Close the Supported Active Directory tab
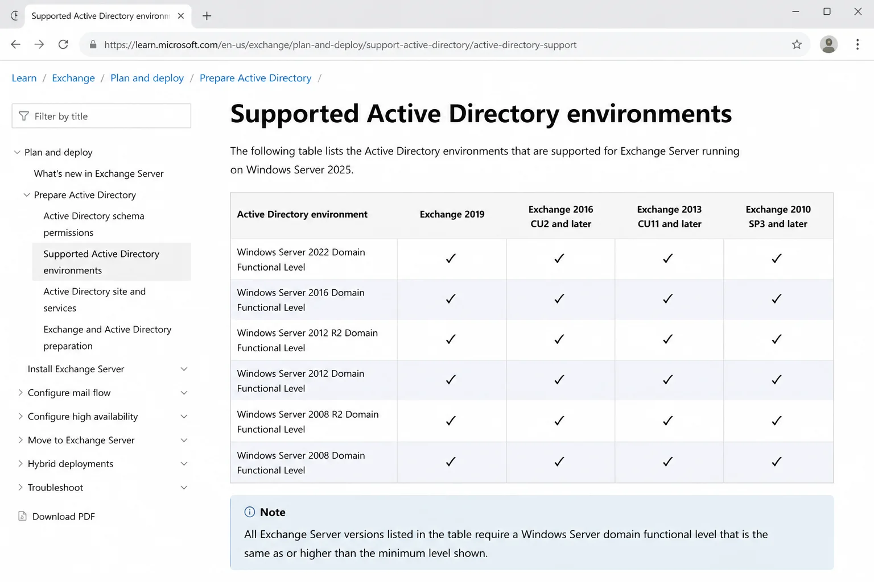The width and height of the screenshot is (874, 582). coord(181,16)
